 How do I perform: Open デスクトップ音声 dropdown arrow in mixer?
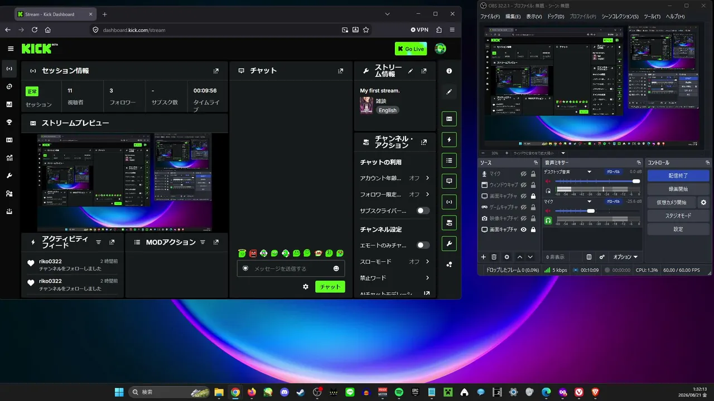coord(589,172)
